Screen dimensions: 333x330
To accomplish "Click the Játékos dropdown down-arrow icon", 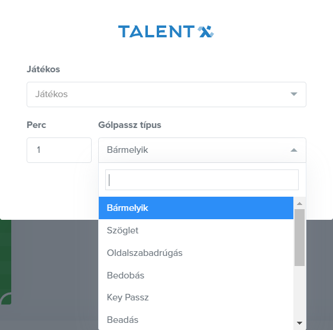I will [x=294, y=94].
